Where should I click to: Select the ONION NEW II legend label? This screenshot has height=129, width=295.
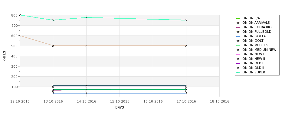click(x=254, y=59)
